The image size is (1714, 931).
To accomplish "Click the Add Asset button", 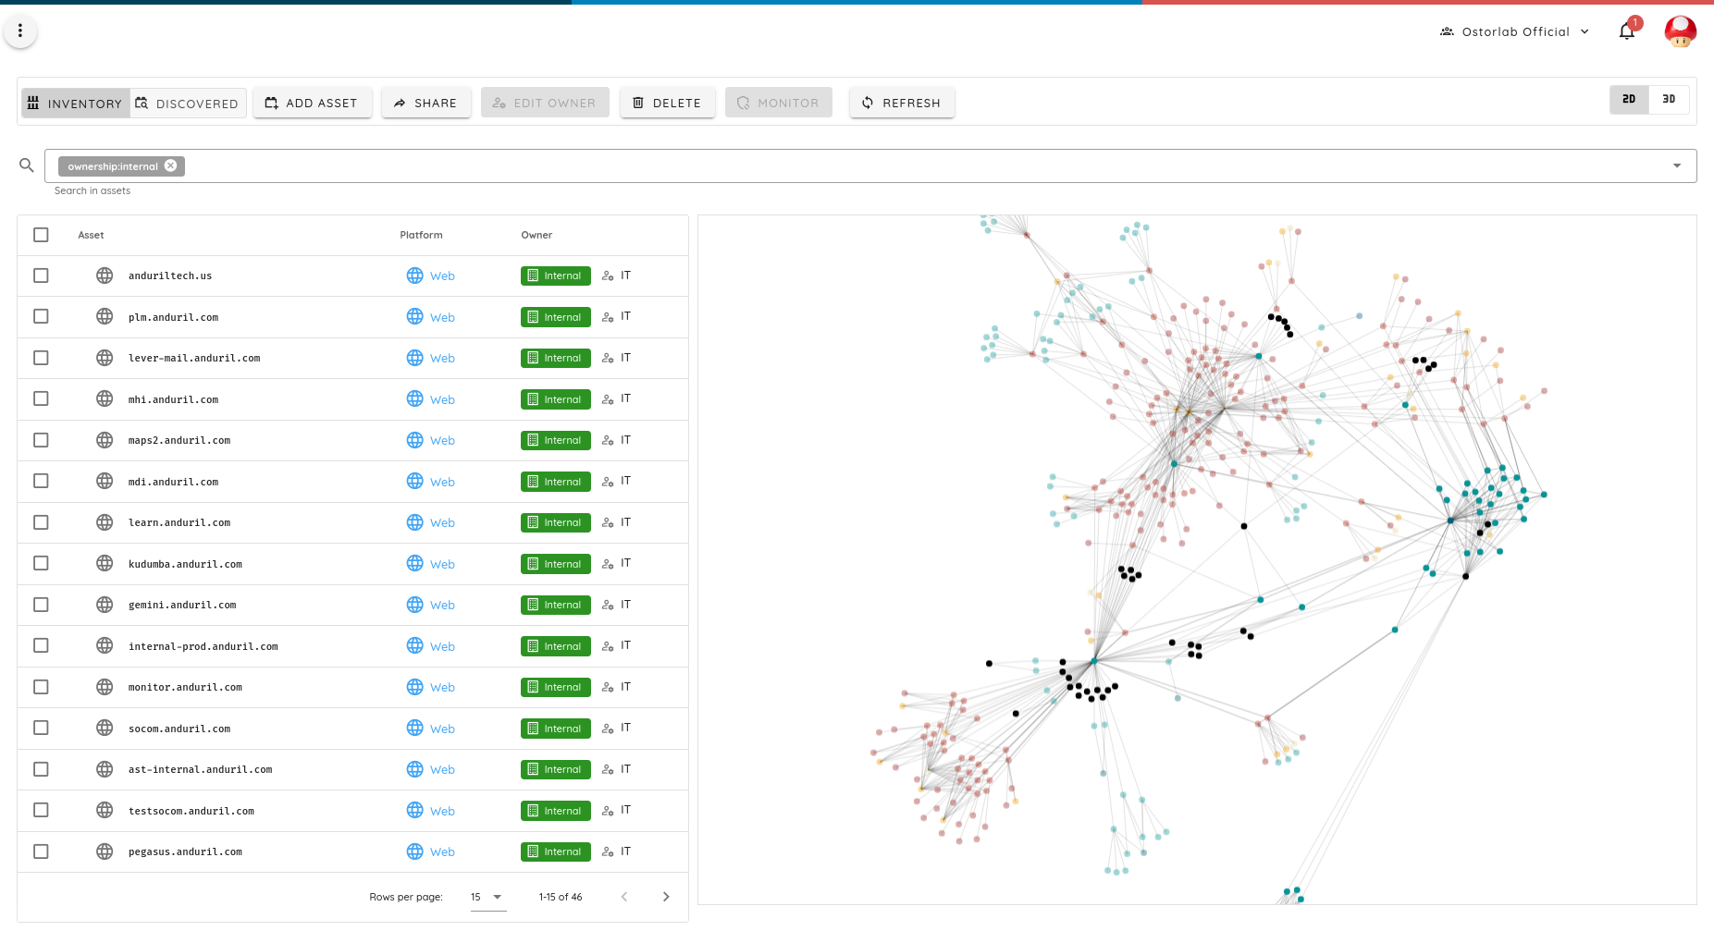I will pos(312,103).
